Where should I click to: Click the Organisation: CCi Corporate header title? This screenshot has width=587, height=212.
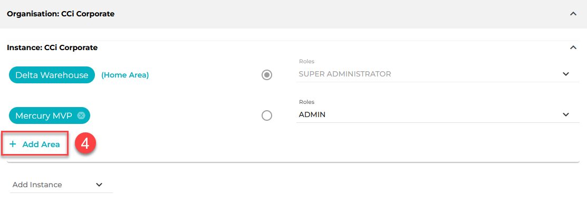[x=61, y=14]
